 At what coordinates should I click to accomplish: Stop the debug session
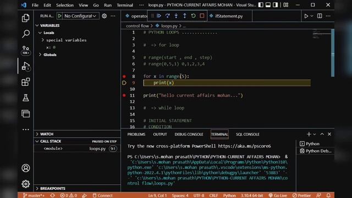pyautogui.click(x=202, y=16)
